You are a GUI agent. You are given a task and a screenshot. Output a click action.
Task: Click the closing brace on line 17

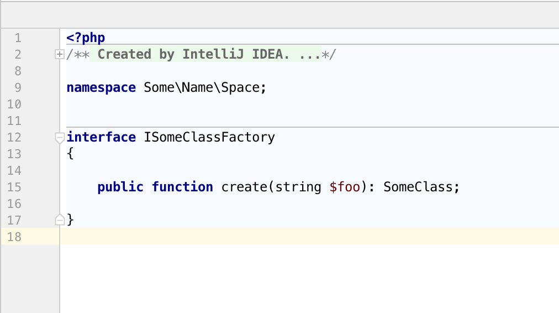pyautogui.click(x=70, y=220)
